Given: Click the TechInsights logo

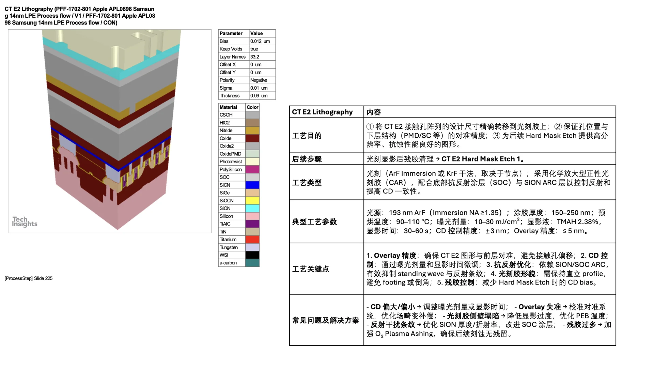Looking at the screenshot, I should click(24, 222).
